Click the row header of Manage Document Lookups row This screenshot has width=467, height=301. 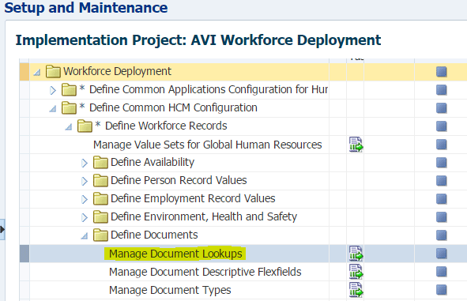tap(24, 254)
